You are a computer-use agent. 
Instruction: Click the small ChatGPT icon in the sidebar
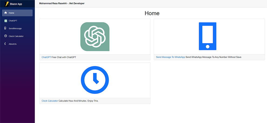click(5, 21)
